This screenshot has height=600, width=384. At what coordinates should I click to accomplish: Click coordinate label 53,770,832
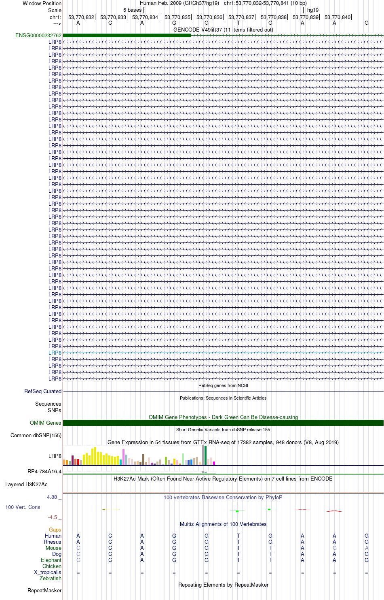(x=81, y=17)
